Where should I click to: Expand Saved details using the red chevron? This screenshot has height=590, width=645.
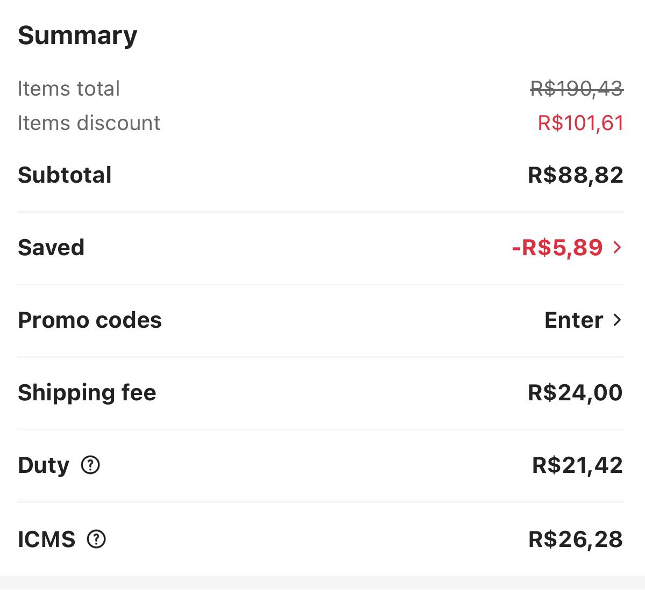click(617, 247)
